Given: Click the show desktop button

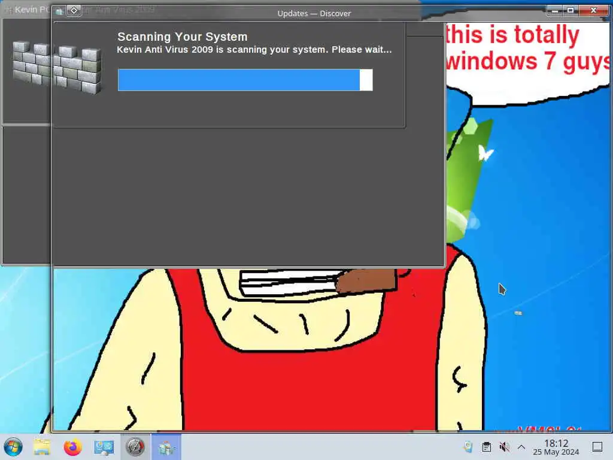Looking at the screenshot, I should [x=597, y=447].
